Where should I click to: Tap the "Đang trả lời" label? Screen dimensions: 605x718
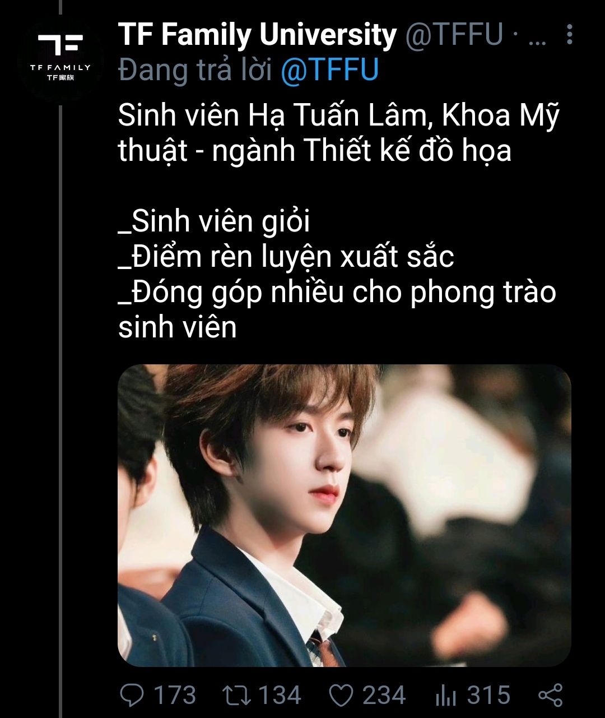[x=196, y=71]
